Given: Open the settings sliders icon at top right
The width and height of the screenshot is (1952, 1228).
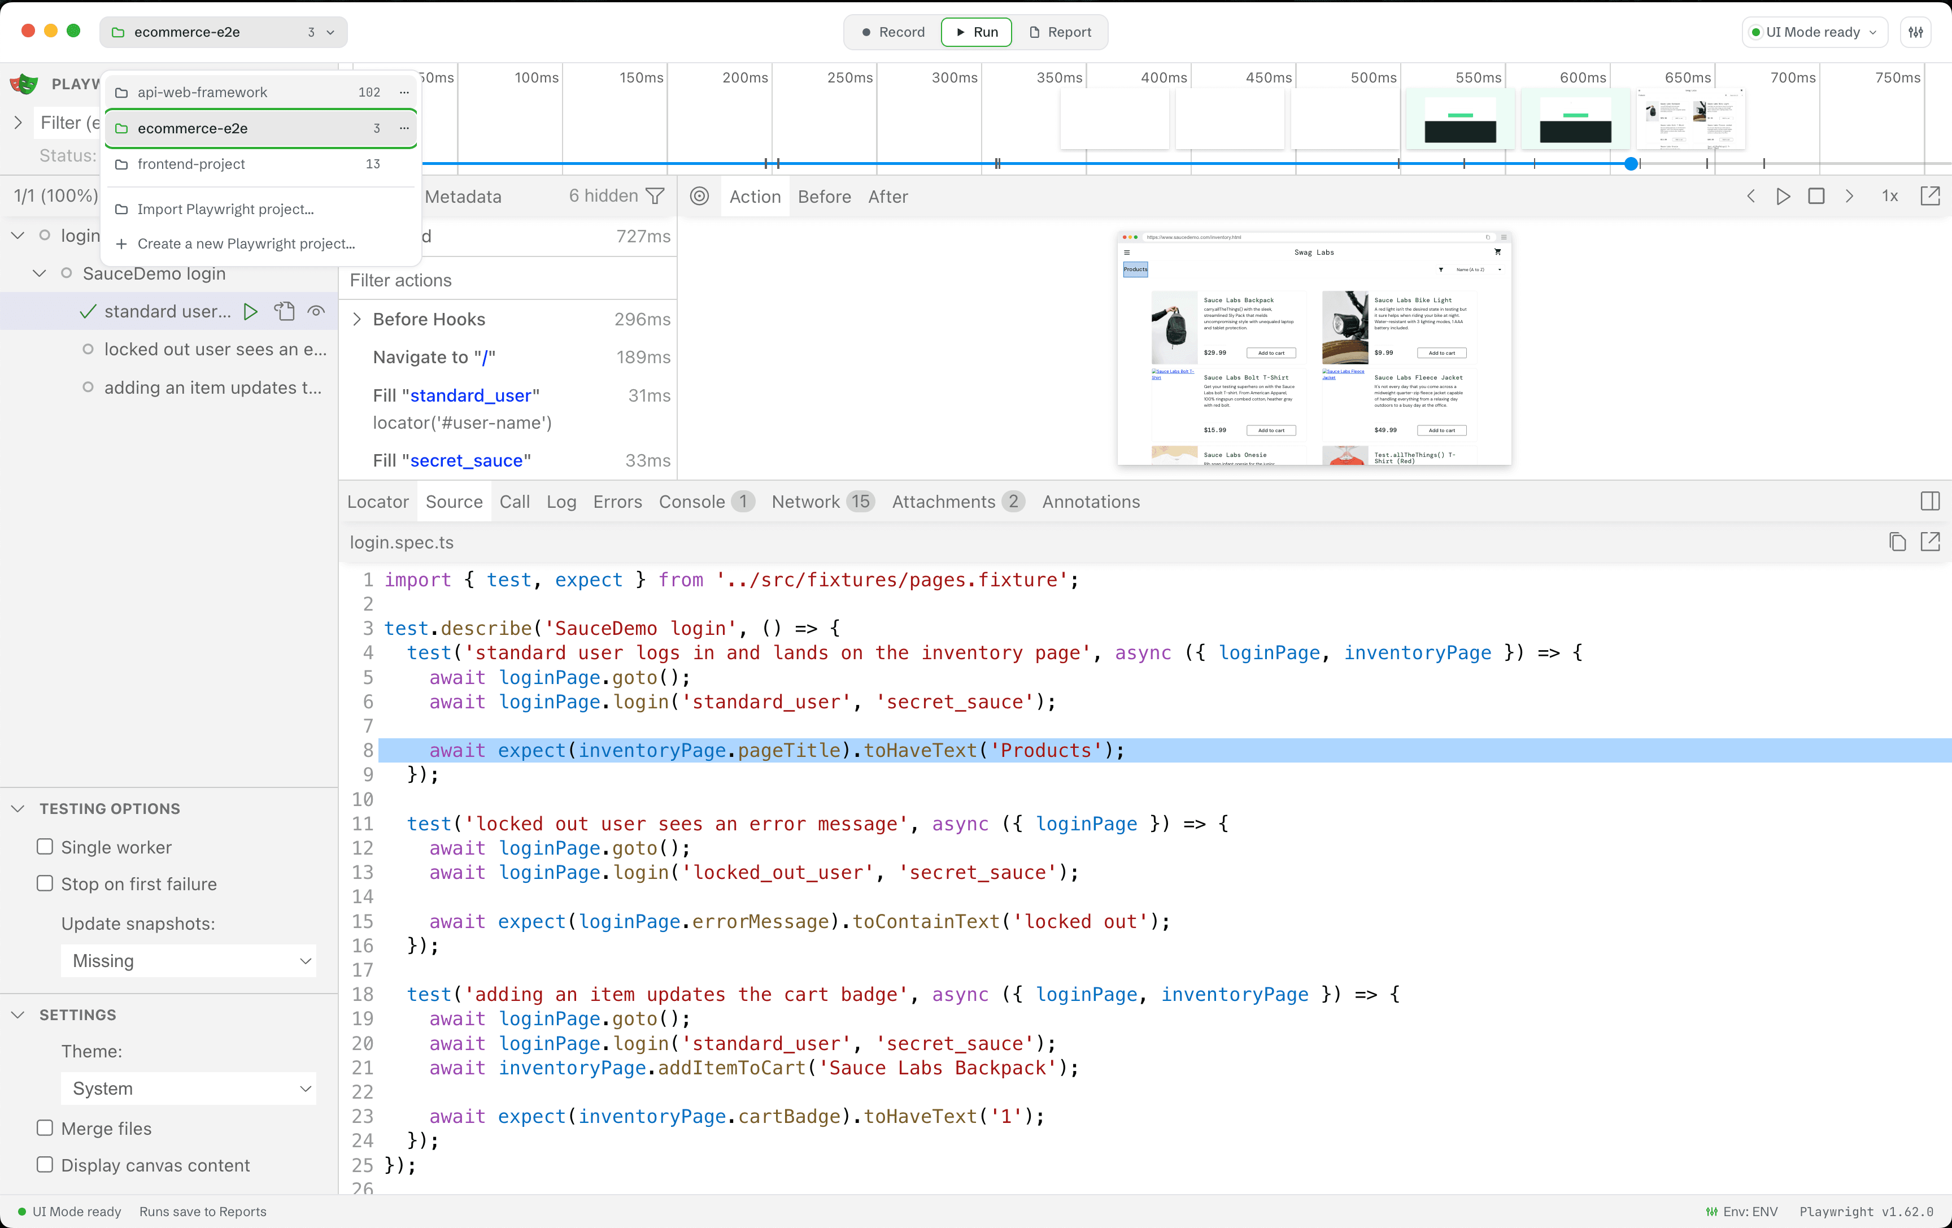Looking at the screenshot, I should point(1915,32).
